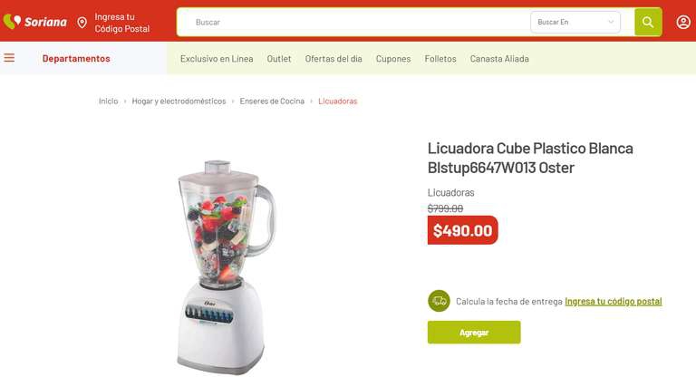The width and height of the screenshot is (696, 377).
Task: Open Enseres de Cocina breadcrumb
Action: pyautogui.click(x=272, y=101)
